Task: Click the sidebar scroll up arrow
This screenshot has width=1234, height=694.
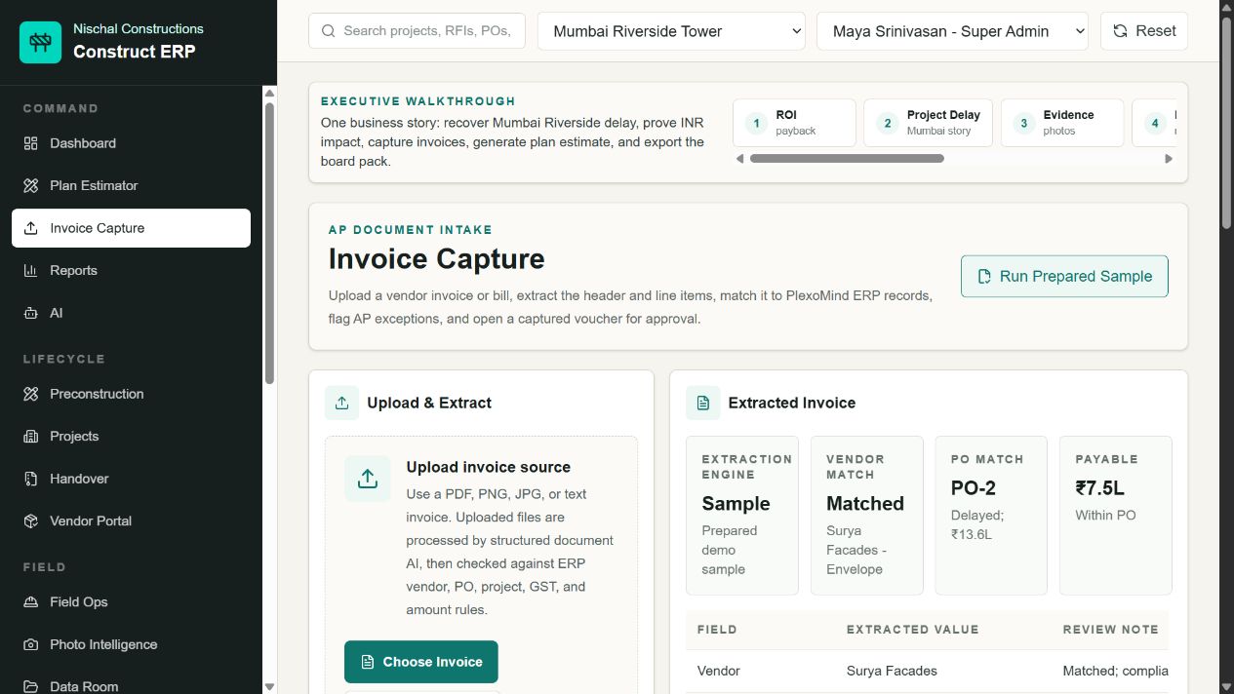Action: pos(270,94)
